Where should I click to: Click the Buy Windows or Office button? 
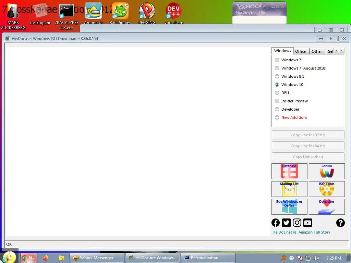point(289,207)
